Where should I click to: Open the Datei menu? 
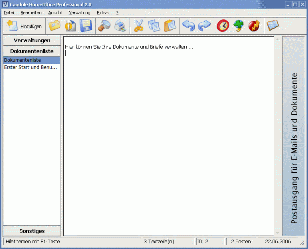pyautogui.click(x=9, y=12)
